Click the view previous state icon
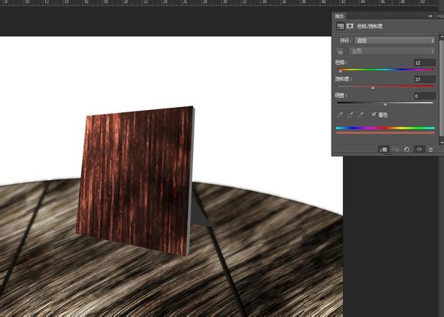Screen dimensions: 444x317 (x=395, y=150)
